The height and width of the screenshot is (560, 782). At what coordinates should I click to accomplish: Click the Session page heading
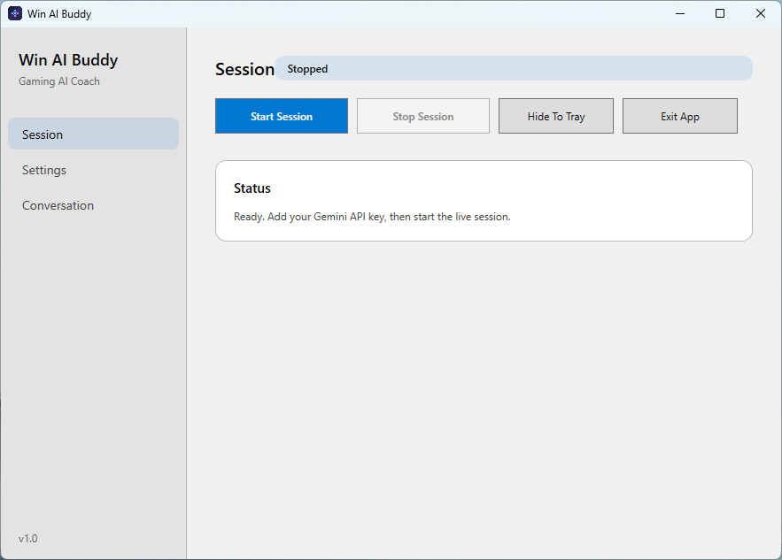244,69
